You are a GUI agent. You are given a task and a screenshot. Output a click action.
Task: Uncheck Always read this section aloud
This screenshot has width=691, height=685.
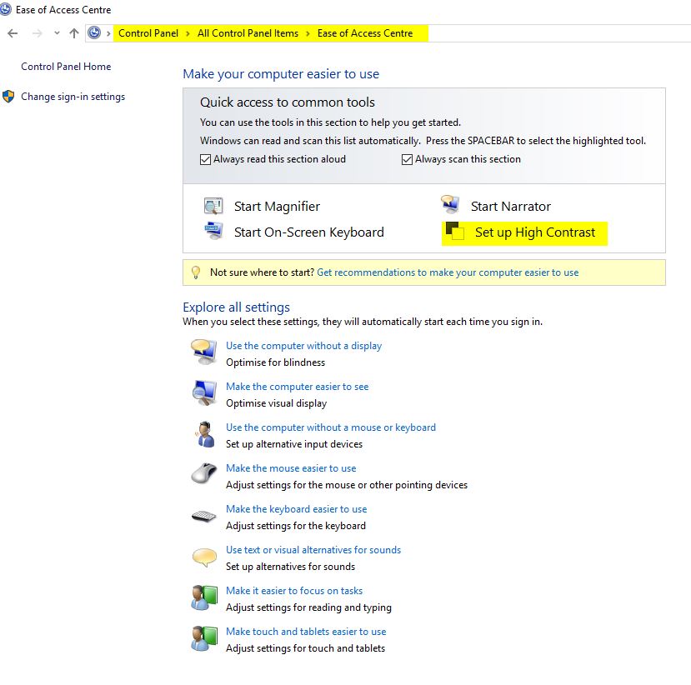coord(206,158)
